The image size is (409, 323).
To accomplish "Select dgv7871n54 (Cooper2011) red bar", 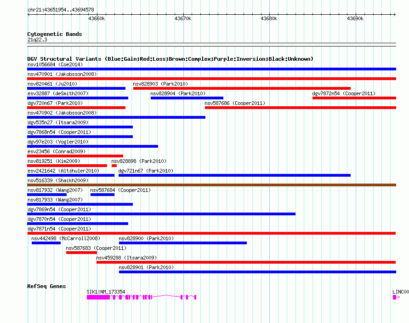I will (211, 233).
